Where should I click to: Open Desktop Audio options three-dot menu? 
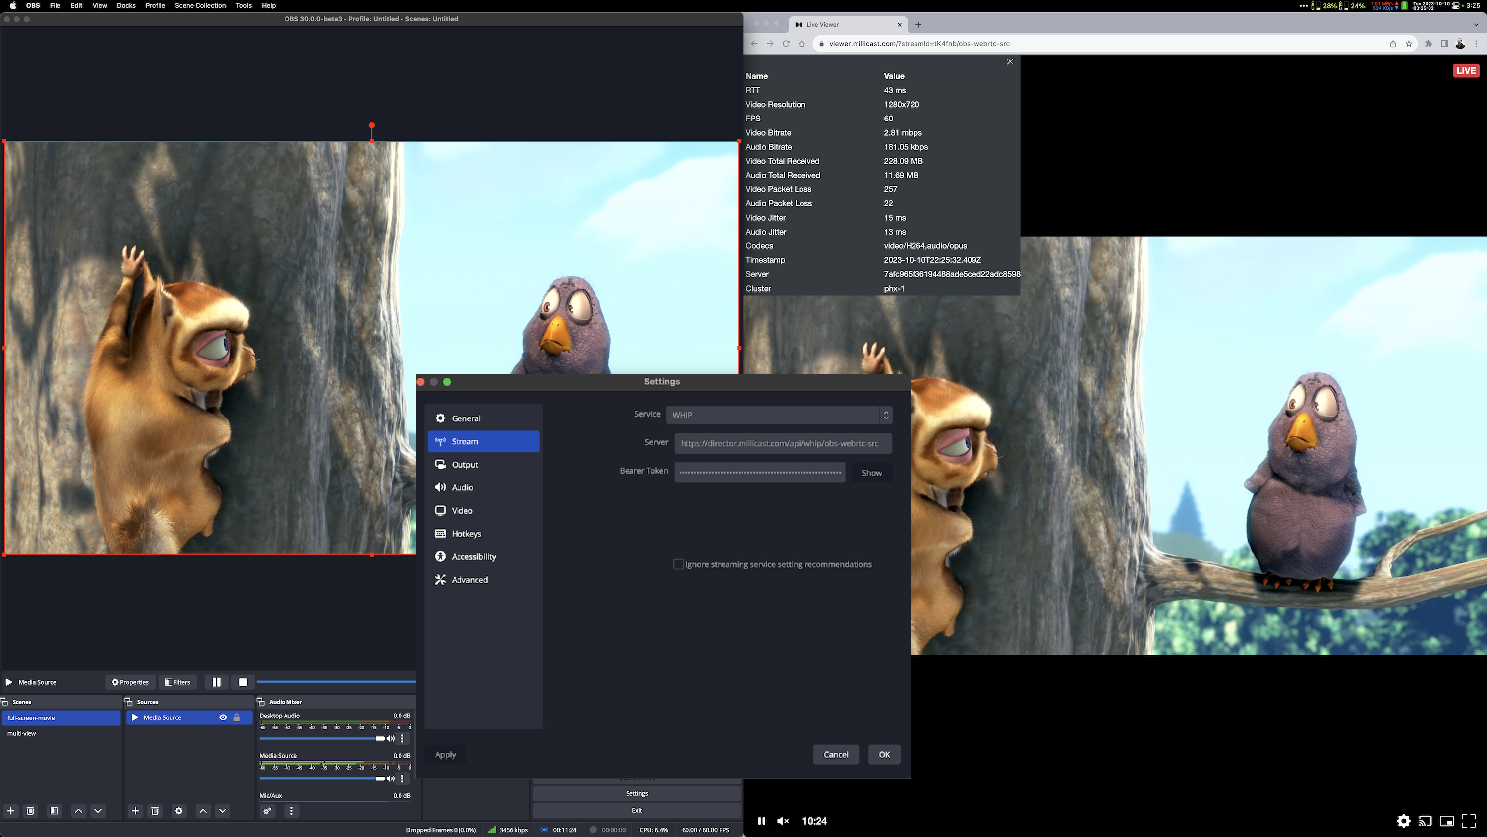point(402,739)
